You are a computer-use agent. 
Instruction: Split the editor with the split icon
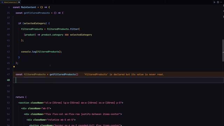(218, 2)
